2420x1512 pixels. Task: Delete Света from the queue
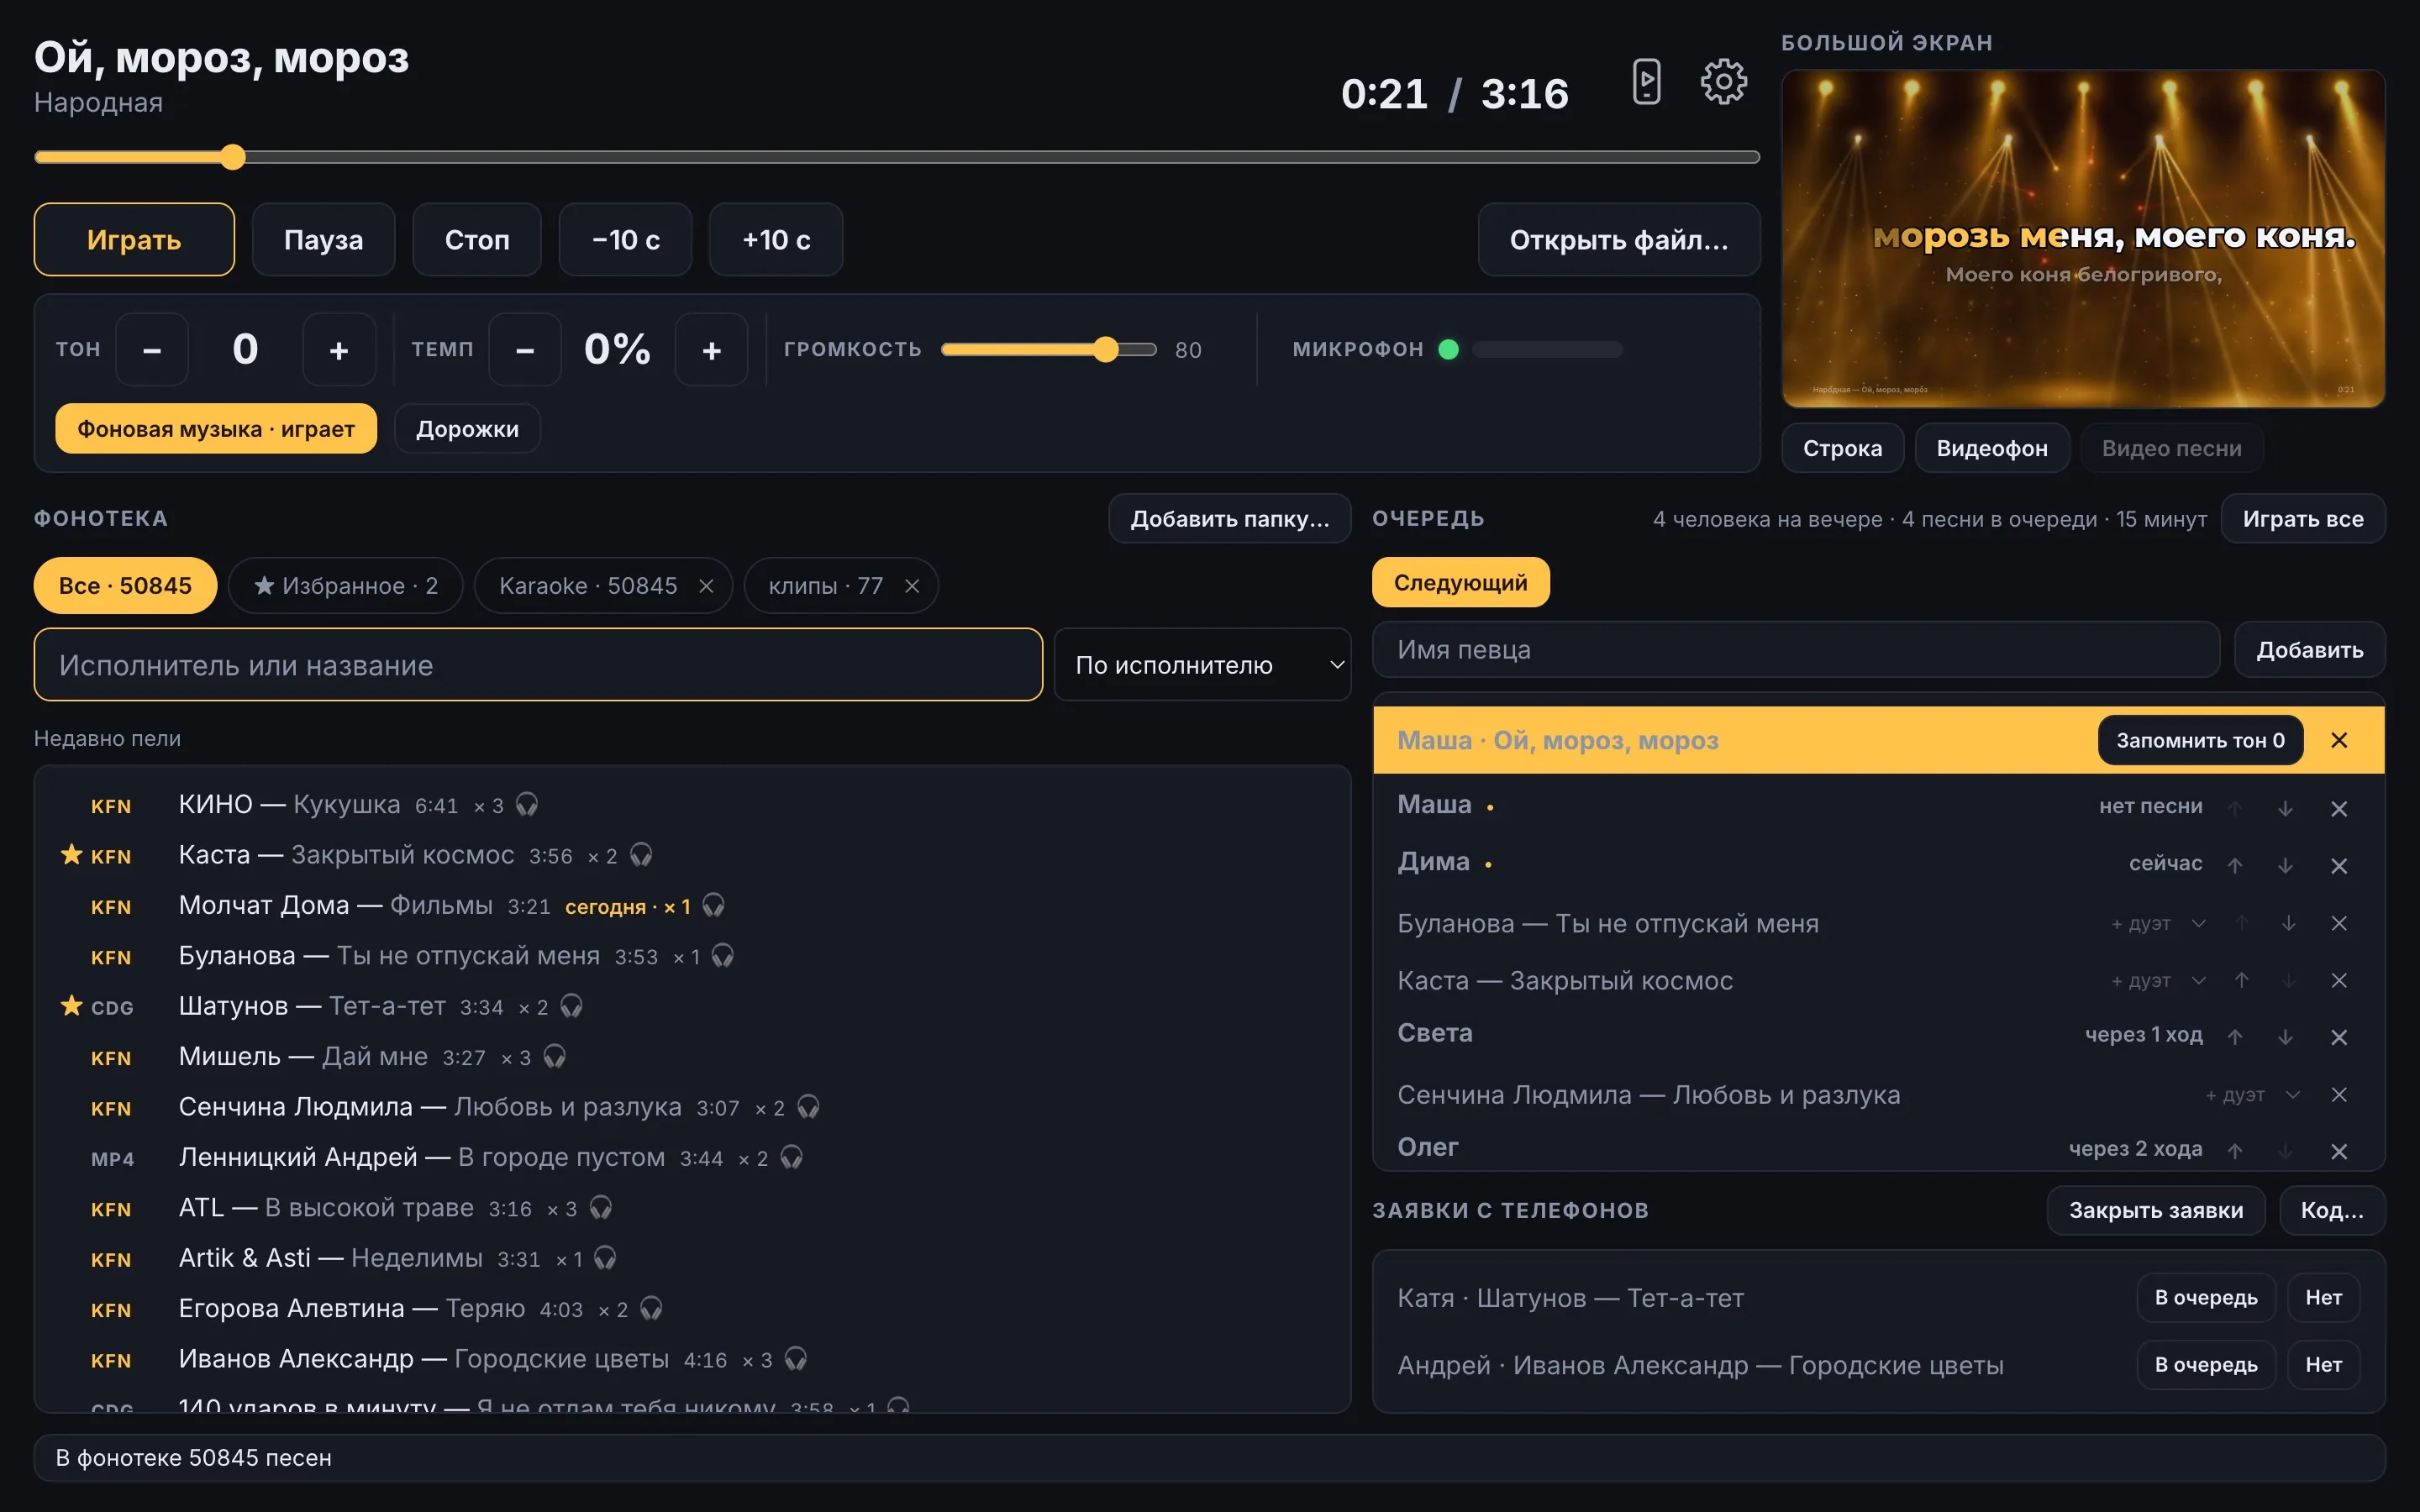(x=2339, y=1037)
